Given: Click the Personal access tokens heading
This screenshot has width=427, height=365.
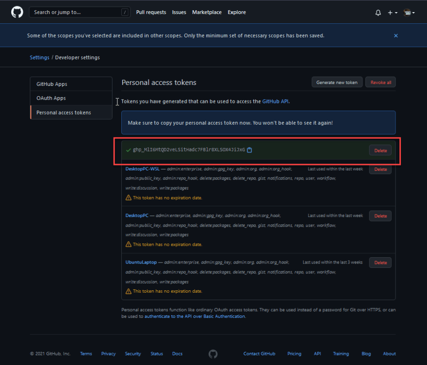Looking at the screenshot, I should point(159,83).
